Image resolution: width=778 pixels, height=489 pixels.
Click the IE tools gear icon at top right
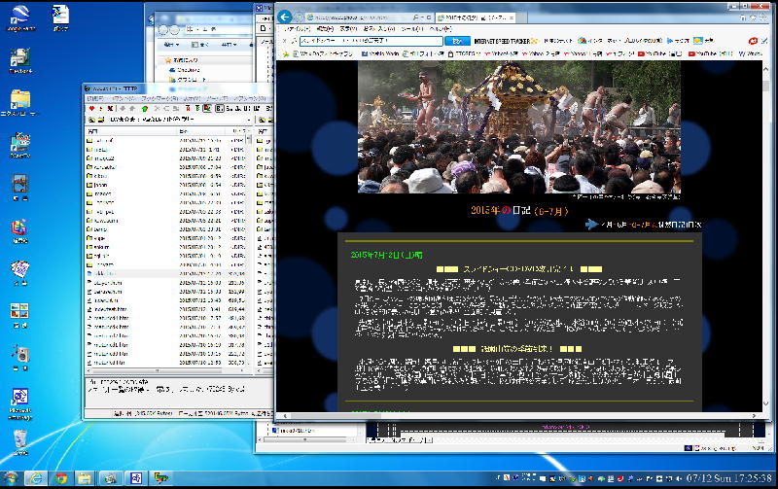pos(763,17)
